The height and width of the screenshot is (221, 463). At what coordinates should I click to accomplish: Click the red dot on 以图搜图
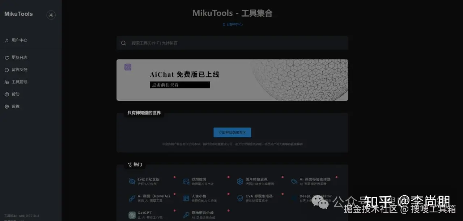point(229,177)
